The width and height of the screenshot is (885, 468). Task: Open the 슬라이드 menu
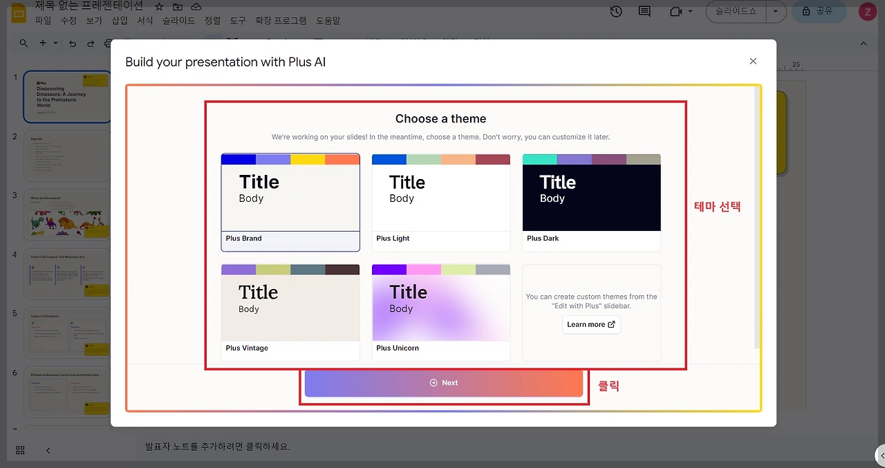coord(179,21)
